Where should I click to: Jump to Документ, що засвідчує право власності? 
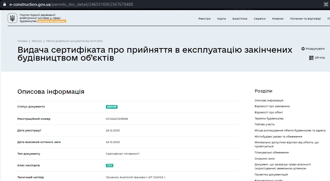[283, 167]
